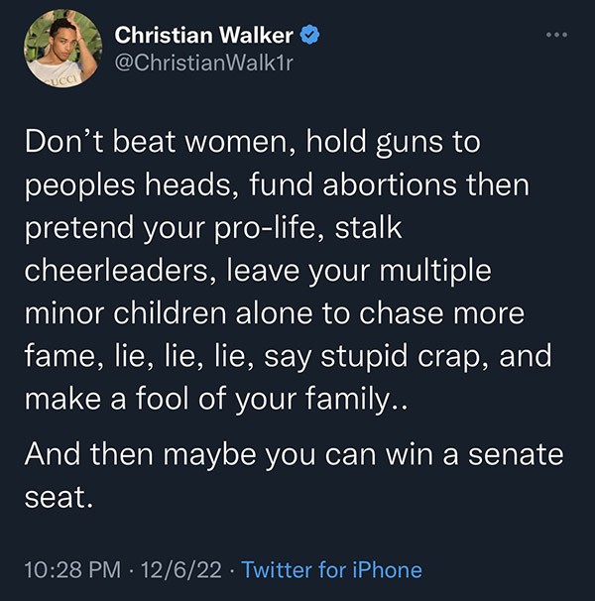Click the 10:28 PM timestamp

point(67,570)
